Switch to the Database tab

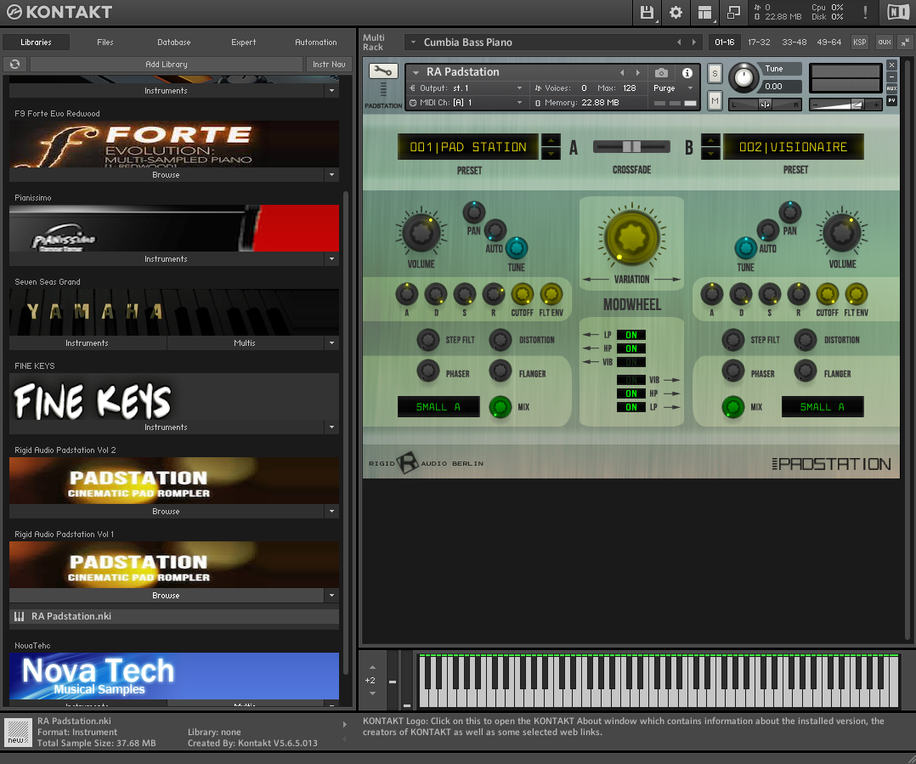(x=174, y=42)
